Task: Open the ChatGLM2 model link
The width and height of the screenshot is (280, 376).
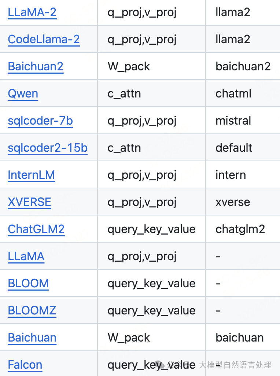Action: pyautogui.click(x=36, y=229)
